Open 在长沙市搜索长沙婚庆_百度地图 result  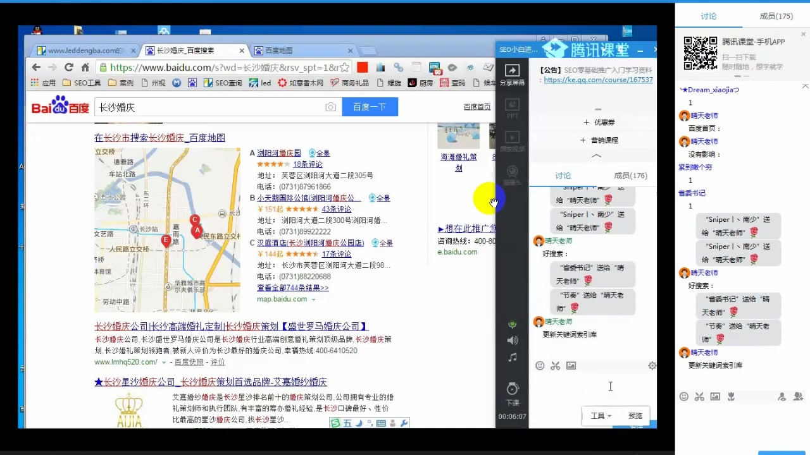click(159, 138)
